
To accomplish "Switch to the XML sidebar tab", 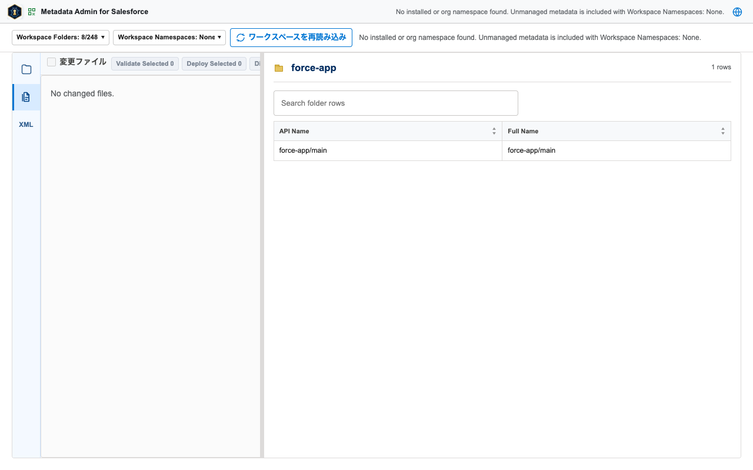I will click(26, 125).
